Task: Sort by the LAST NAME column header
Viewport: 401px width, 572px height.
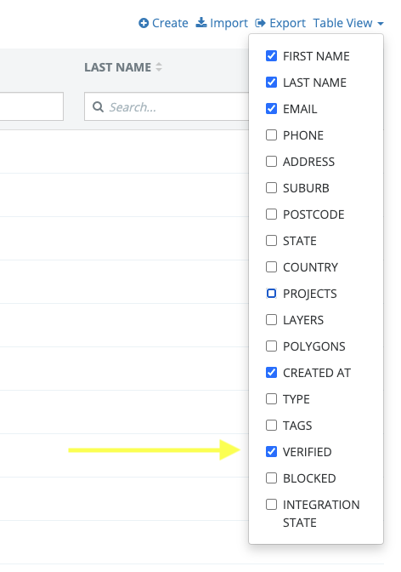Action: tap(117, 67)
